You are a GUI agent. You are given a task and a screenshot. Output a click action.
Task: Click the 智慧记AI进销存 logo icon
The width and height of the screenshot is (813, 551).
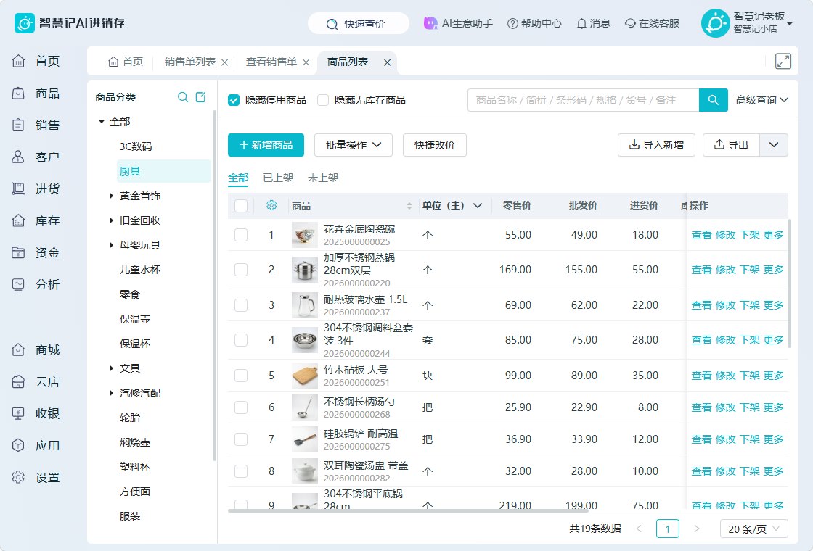(x=25, y=23)
